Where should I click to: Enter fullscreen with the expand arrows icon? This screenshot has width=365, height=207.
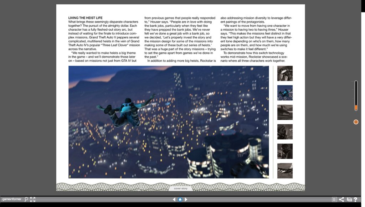click(x=33, y=200)
